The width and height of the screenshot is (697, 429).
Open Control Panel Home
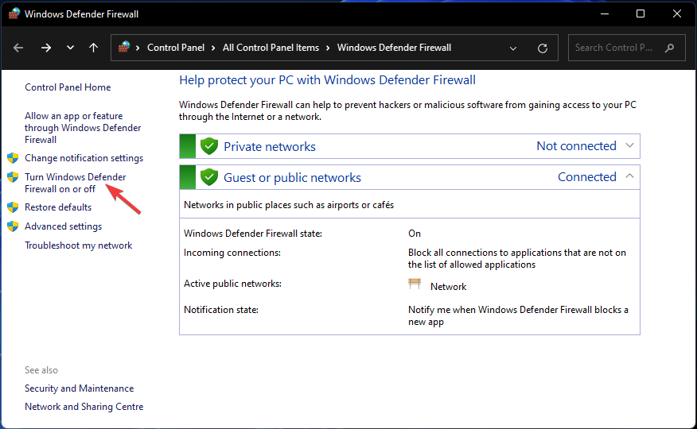tap(68, 87)
